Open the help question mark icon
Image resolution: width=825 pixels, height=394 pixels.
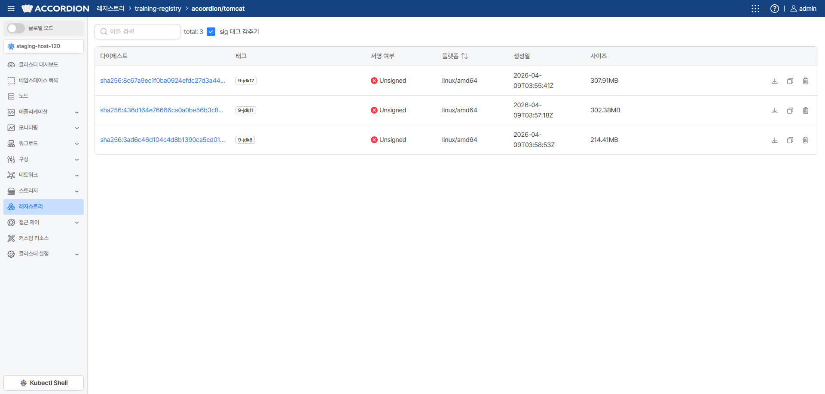click(775, 9)
